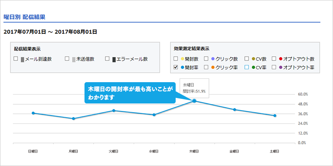Select the highlighted 木曜日 data point
333x166 pixels.
pos(194,101)
